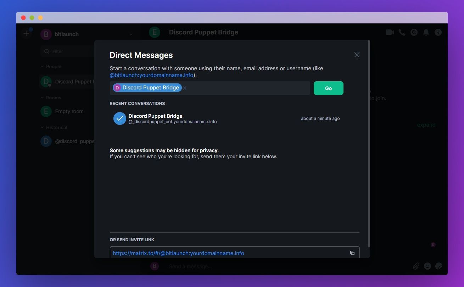
Task: Click the composer B avatar
Action: tap(154, 266)
